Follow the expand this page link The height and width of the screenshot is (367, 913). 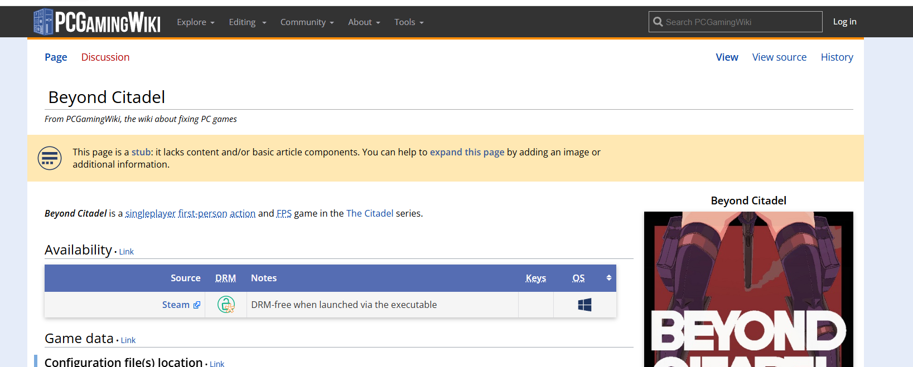(467, 152)
